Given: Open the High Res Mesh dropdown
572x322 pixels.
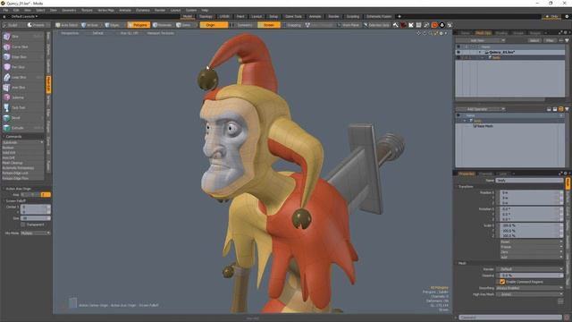Looking at the screenshot, I should (529, 294).
